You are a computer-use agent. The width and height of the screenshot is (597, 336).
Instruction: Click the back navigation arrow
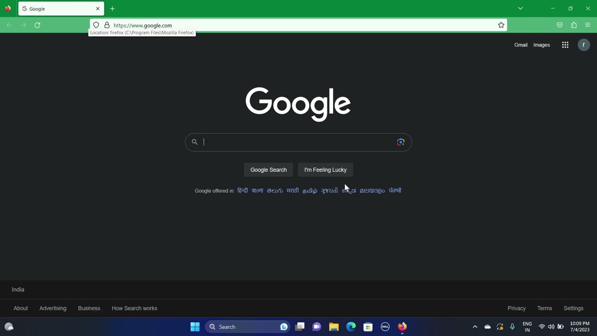pyautogui.click(x=9, y=25)
